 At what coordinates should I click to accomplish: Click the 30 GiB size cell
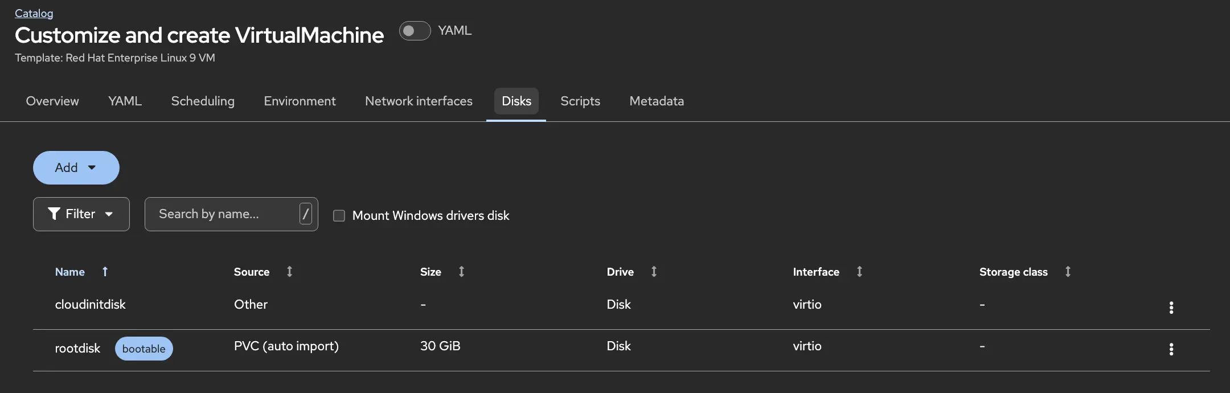pyautogui.click(x=440, y=346)
